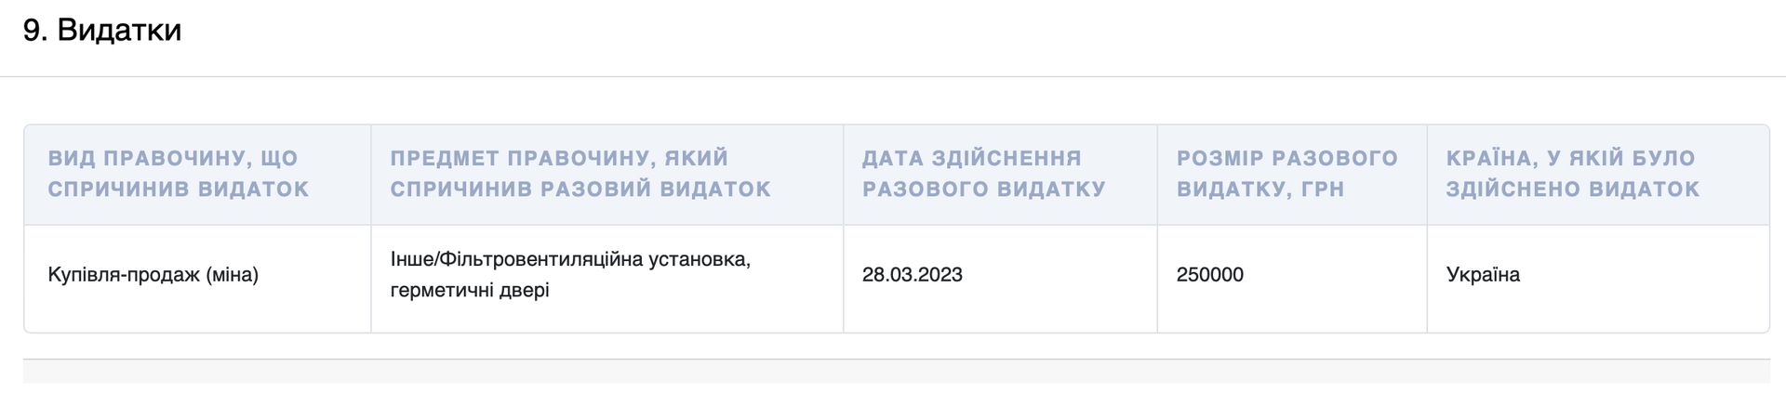Image resolution: width=1786 pixels, height=405 pixels.
Task: Select the 250000 amount value
Action: [1209, 275]
